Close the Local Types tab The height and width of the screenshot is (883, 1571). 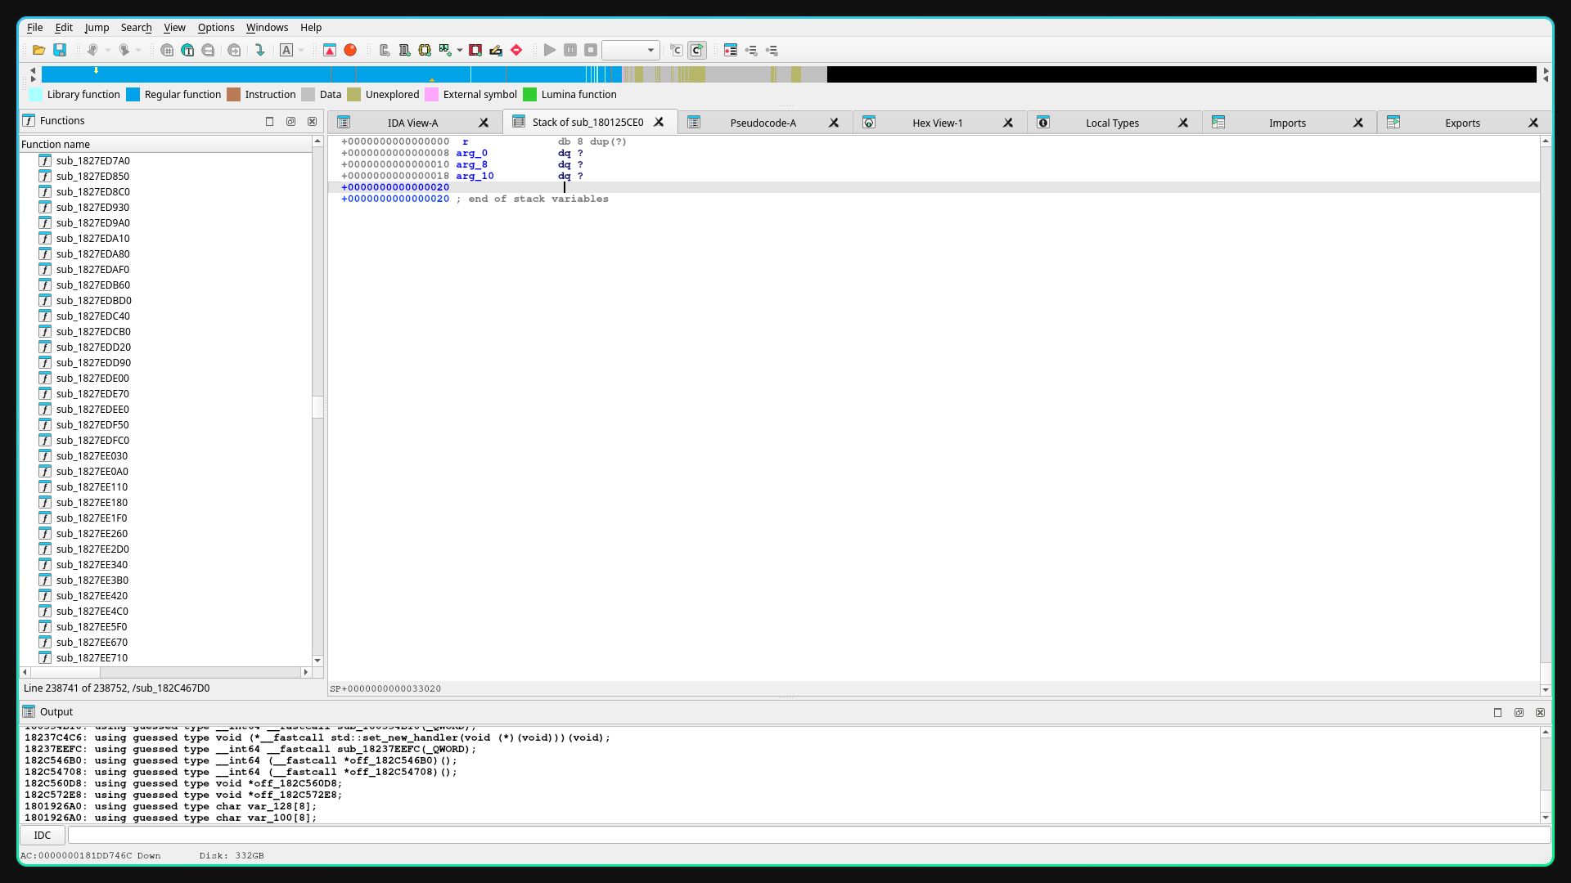(1183, 123)
